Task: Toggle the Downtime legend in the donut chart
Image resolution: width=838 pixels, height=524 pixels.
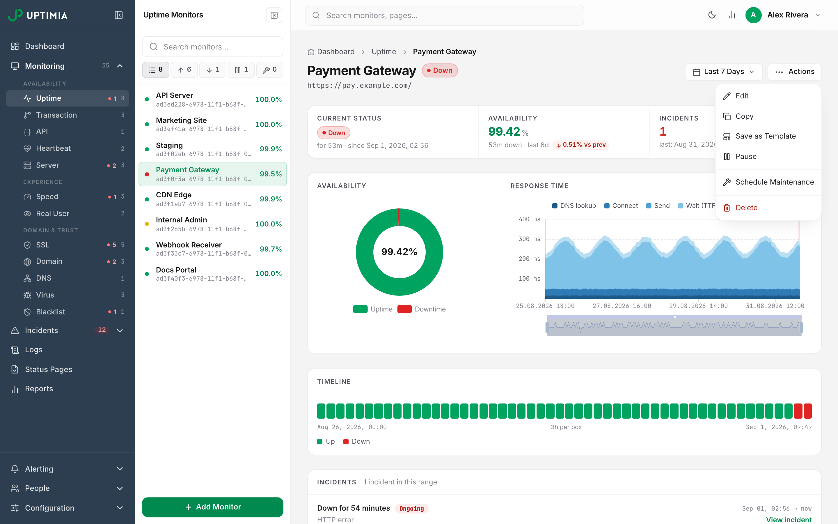Action: [421, 309]
